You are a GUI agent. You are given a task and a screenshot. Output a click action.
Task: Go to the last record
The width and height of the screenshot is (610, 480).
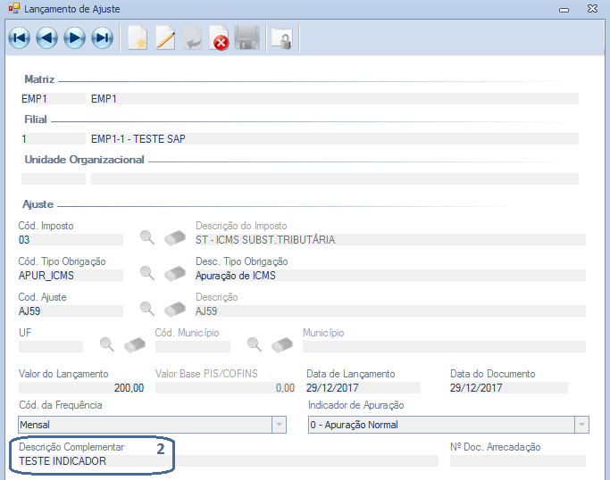(103, 38)
